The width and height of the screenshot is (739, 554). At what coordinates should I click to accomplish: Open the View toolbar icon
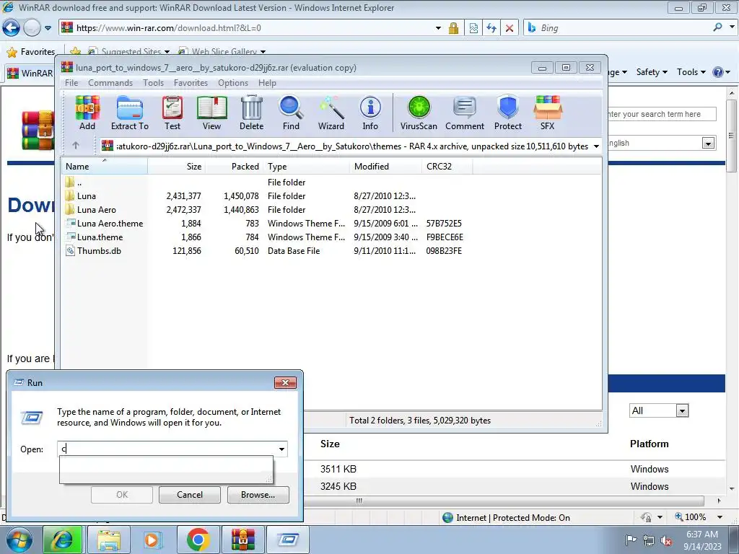(x=211, y=113)
